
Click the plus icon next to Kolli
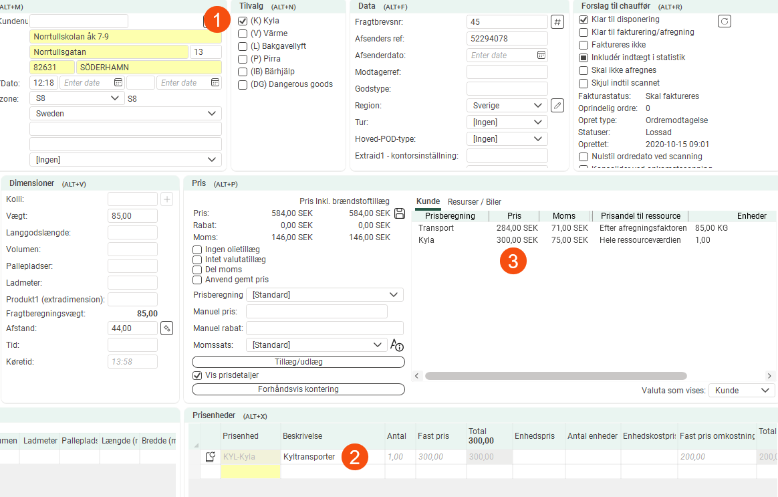pos(167,199)
